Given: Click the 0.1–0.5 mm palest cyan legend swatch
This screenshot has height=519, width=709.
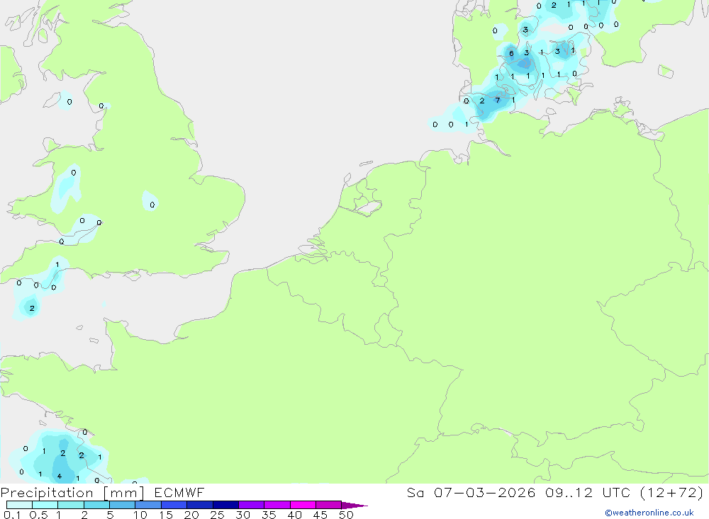Looking at the screenshot, I should (x=19, y=505).
